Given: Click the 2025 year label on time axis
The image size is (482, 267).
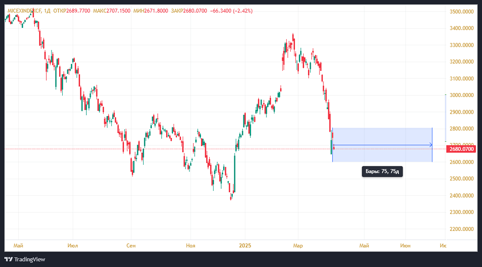Looking at the screenshot, I should pyautogui.click(x=246, y=245).
